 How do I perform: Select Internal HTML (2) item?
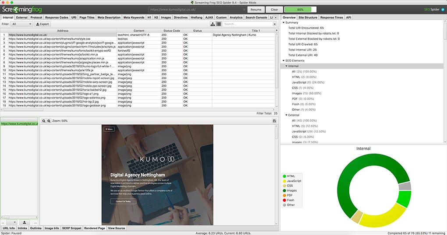click(304, 77)
